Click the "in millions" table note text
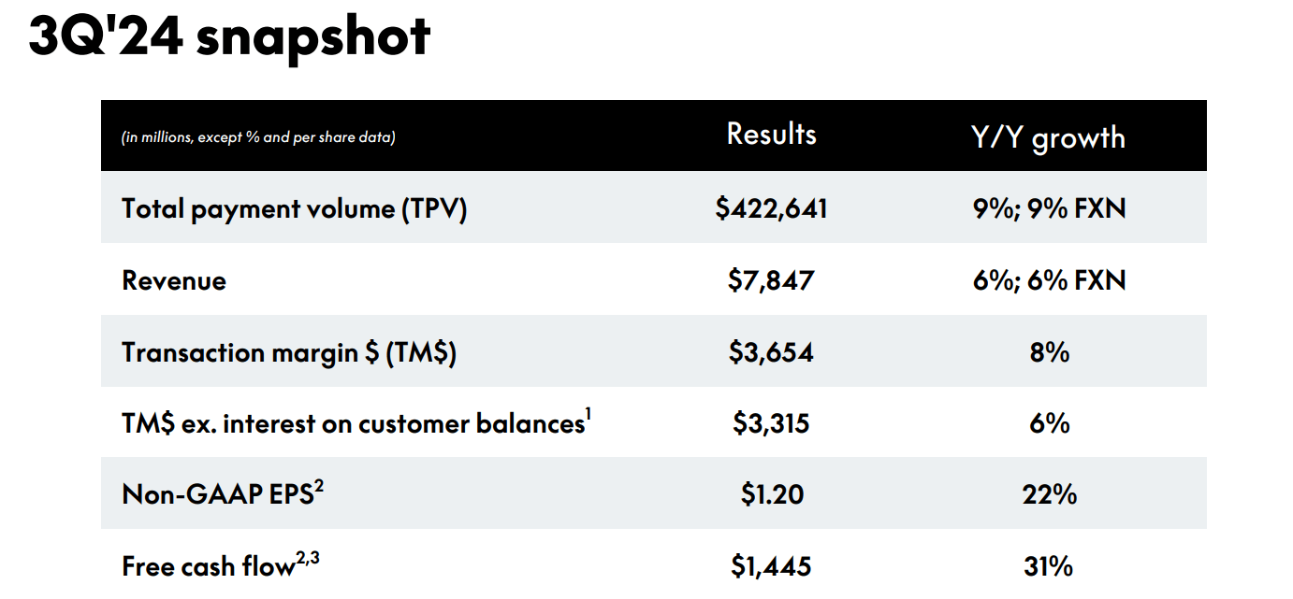The image size is (1293, 599). [x=258, y=137]
